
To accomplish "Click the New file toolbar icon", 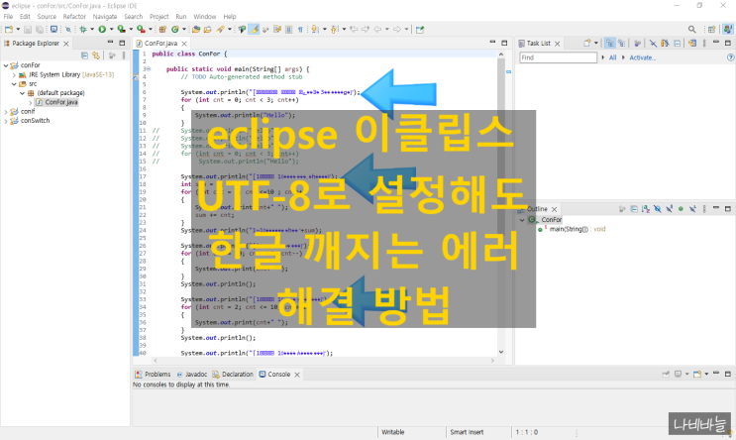I will pyautogui.click(x=9, y=29).
